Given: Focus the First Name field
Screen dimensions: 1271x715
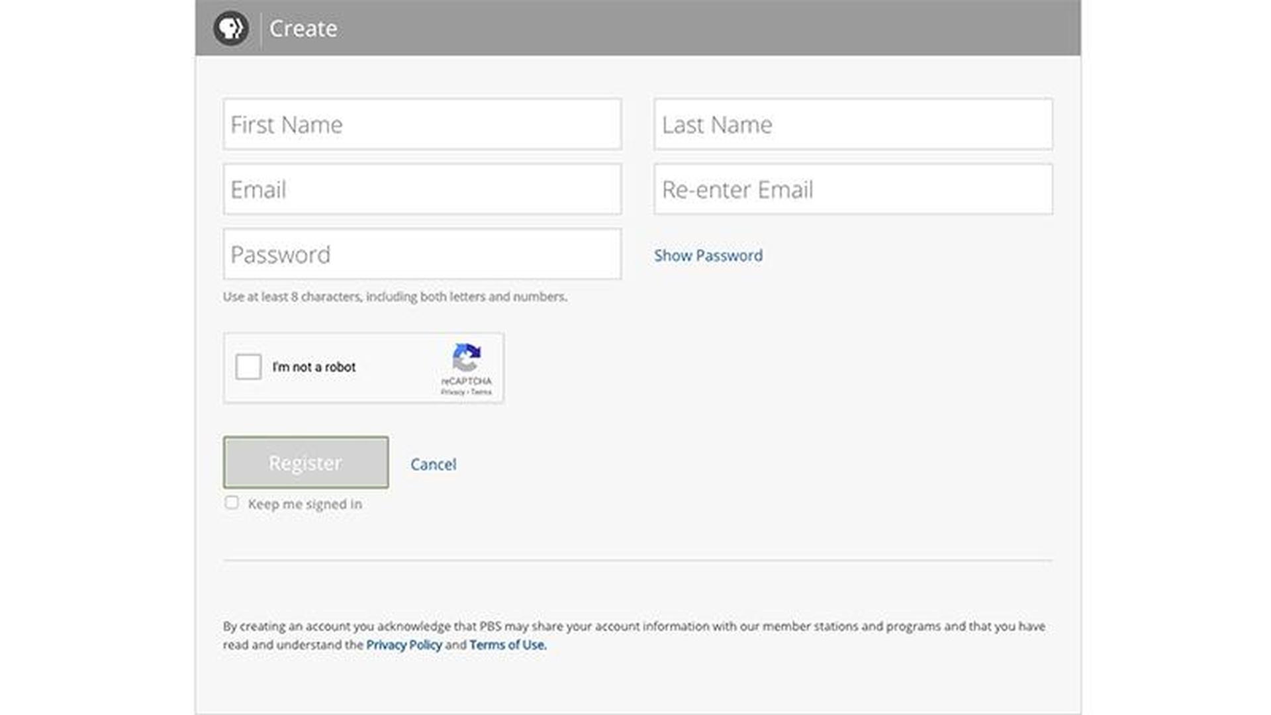Looking at the screenshot, I should tap(422, 124).
